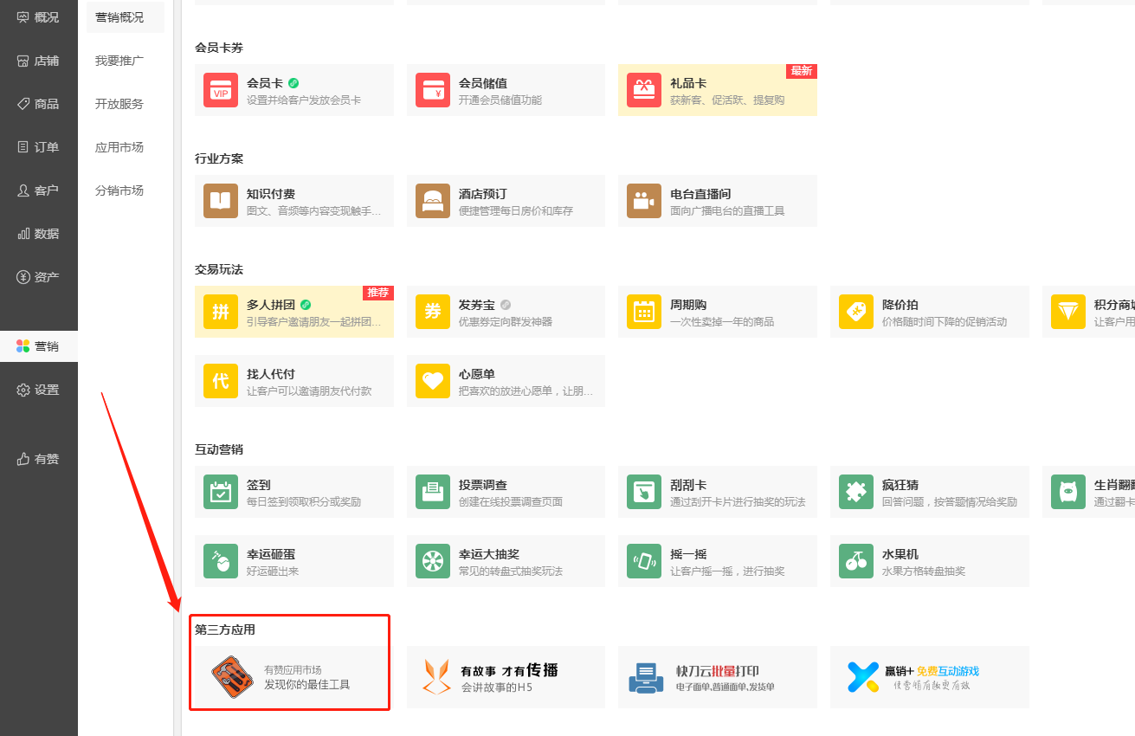
Task: Go to 客户 in the sidebar
Action: [x=38, y=190]
